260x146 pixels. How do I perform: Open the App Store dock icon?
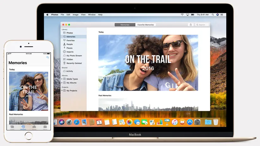tap(190, 122)
